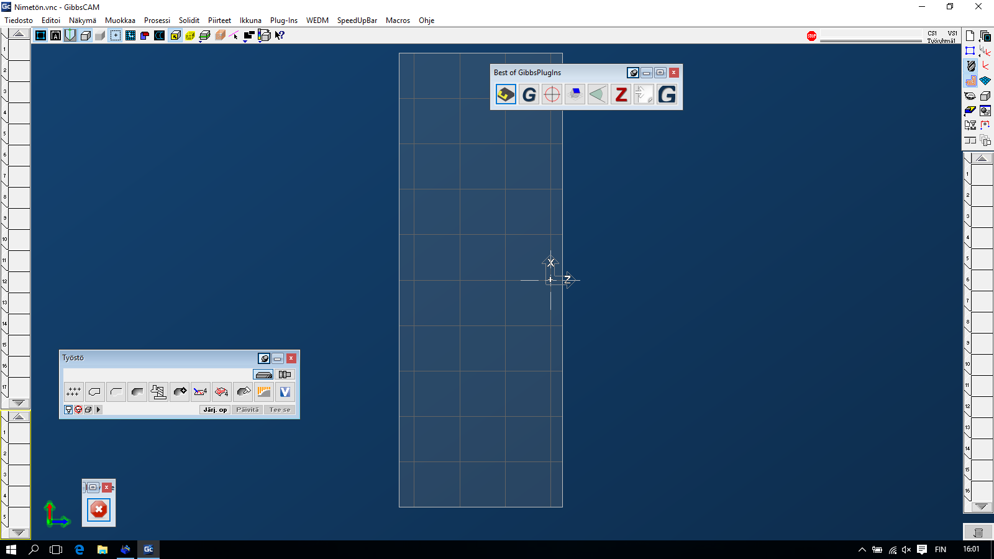
Task: Click the gray solid cube icon in right palette
Action: [x=985, y=96]
